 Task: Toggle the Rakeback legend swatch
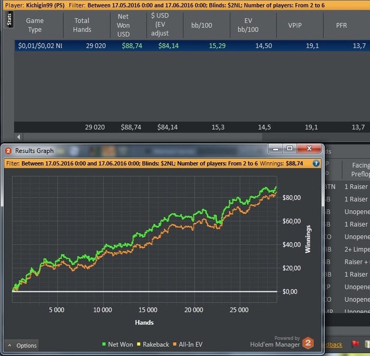138,344
